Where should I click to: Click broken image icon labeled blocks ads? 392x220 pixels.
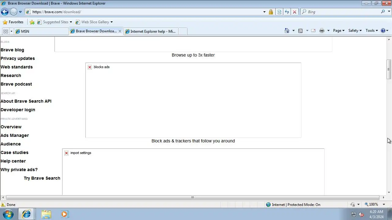click(x=90, y=67)
